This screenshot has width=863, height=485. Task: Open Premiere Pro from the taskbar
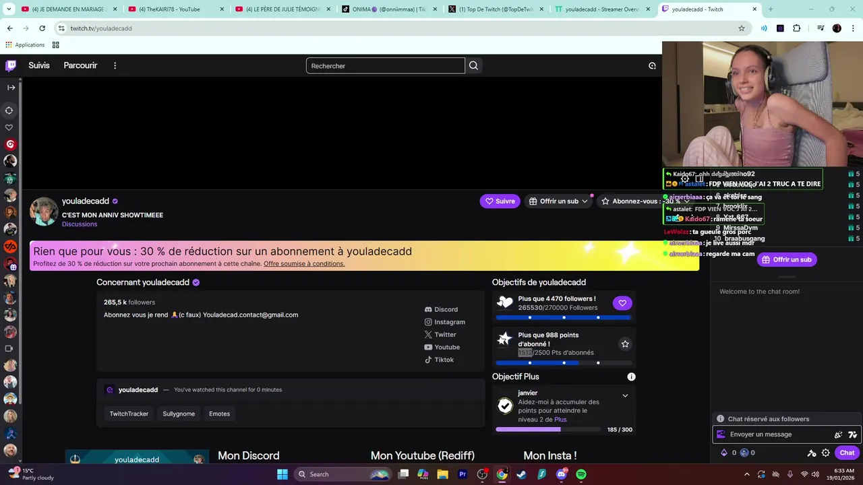point(463,474)
